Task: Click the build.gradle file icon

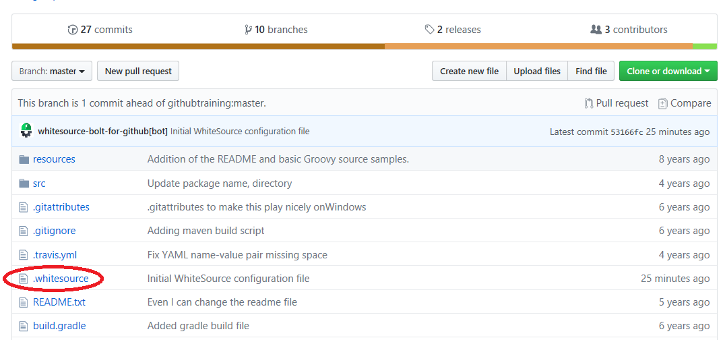Action: (x=24, y=326)
